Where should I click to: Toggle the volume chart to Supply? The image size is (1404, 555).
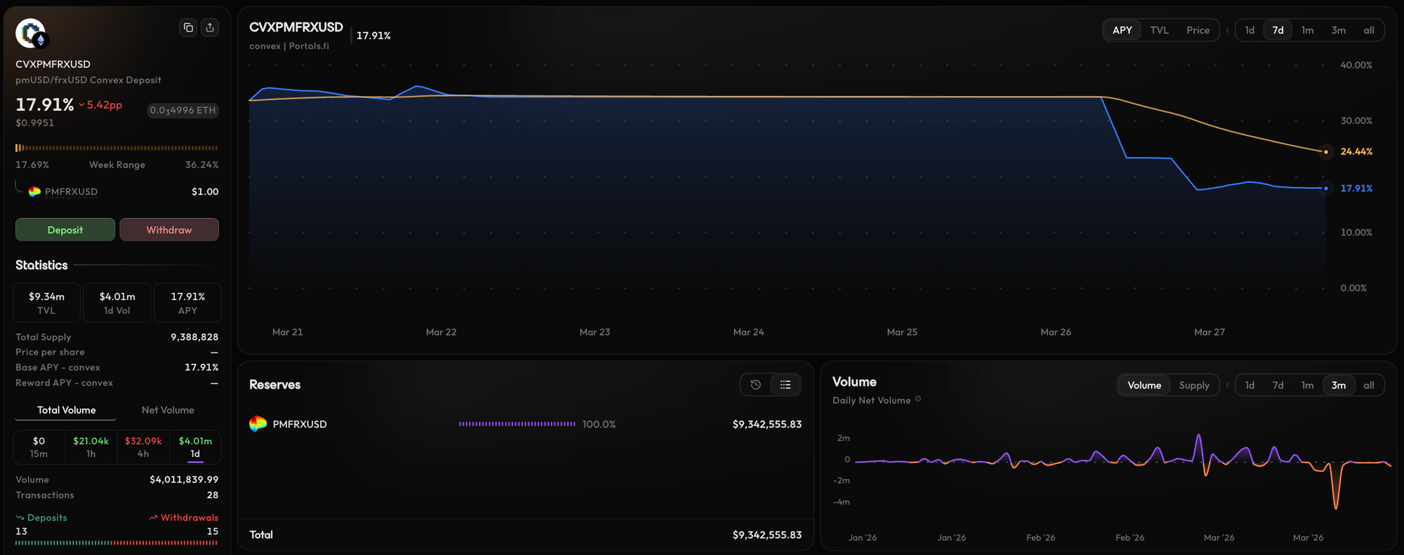tap(1193, 385)
